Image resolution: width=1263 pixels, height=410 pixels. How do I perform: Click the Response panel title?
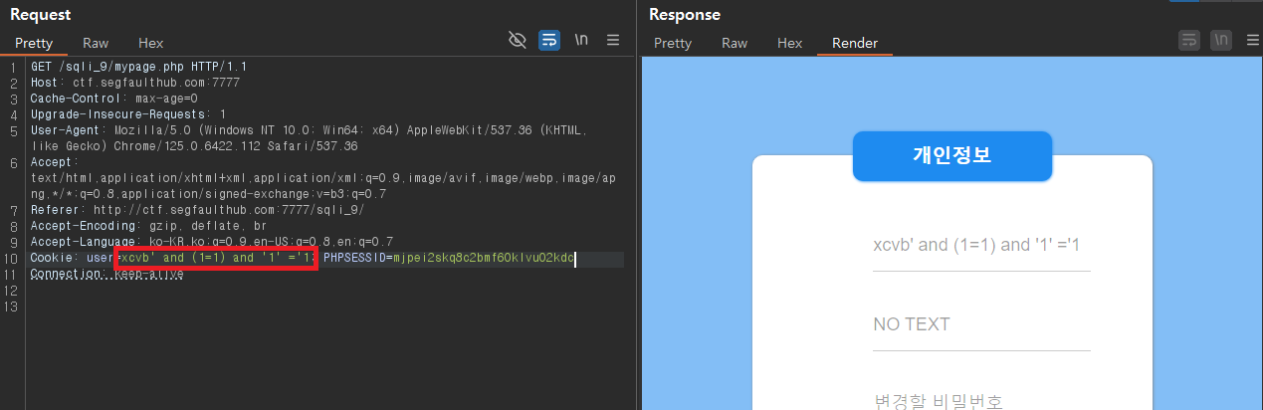(685, 14)
